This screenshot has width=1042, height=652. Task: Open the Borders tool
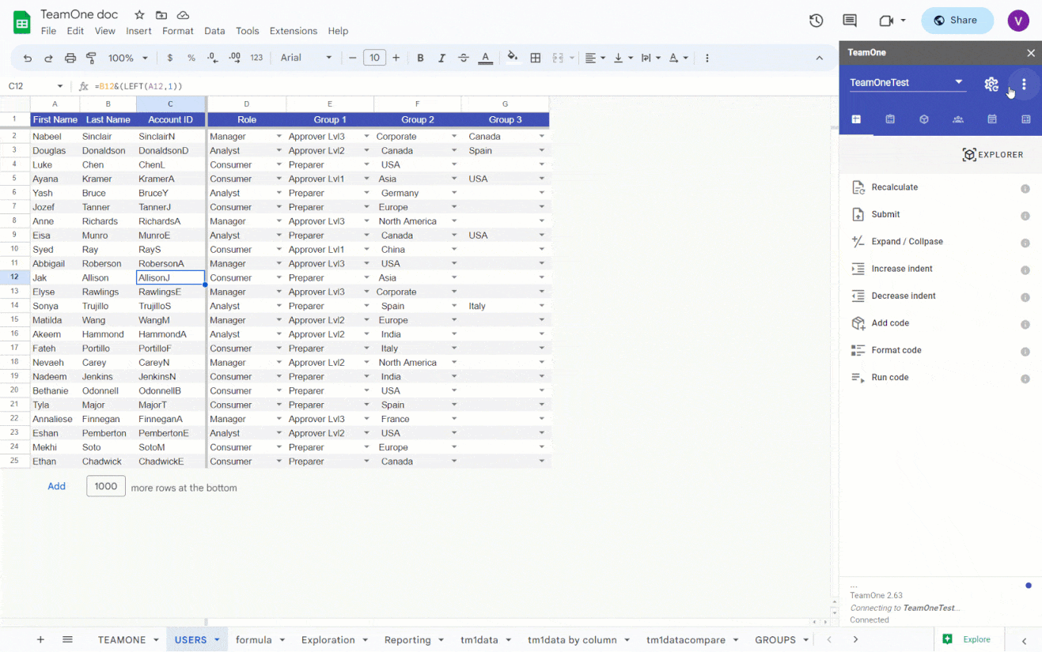point(536,58)
